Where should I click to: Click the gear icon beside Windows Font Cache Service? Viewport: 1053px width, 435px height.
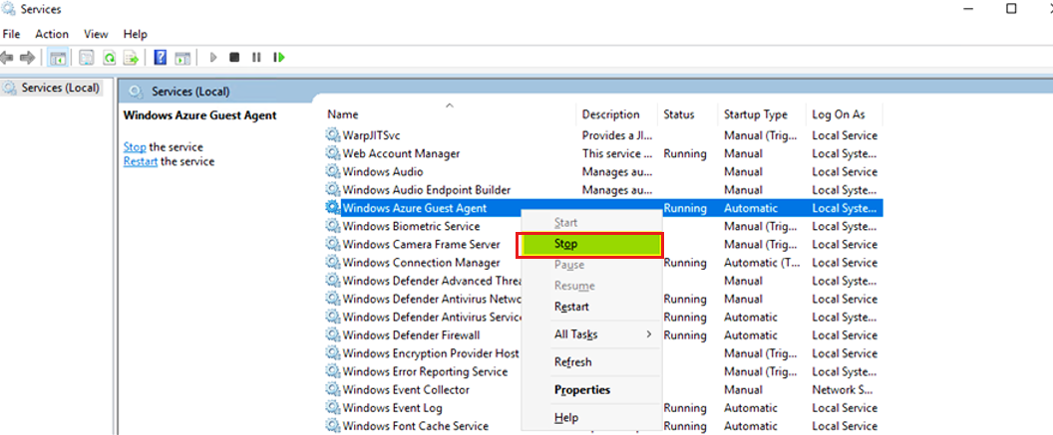(332, 426)
